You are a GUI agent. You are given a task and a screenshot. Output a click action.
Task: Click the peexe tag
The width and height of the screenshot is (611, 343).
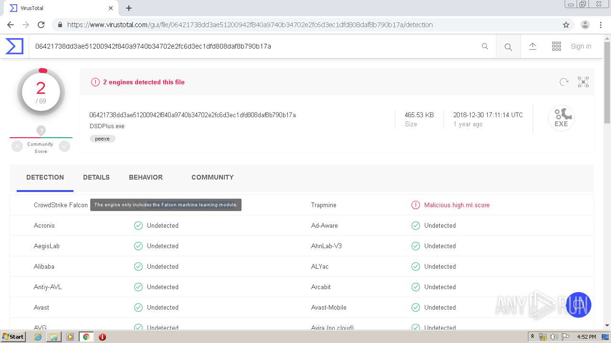(x=102, y=139)
